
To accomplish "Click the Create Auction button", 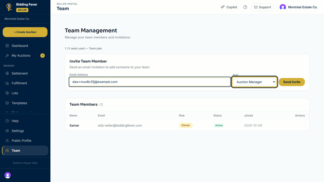I will [x=25, y=32].
